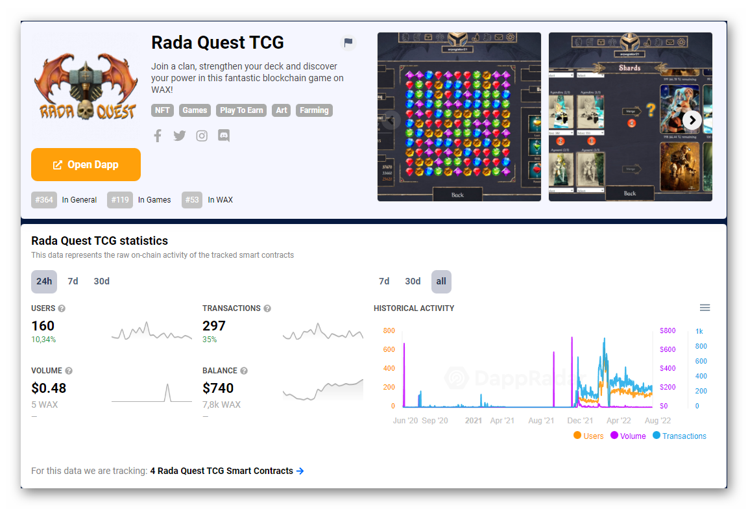Viewport: 748px width, 511px height.
Task: Click the 160 users value
Action: 43,326
